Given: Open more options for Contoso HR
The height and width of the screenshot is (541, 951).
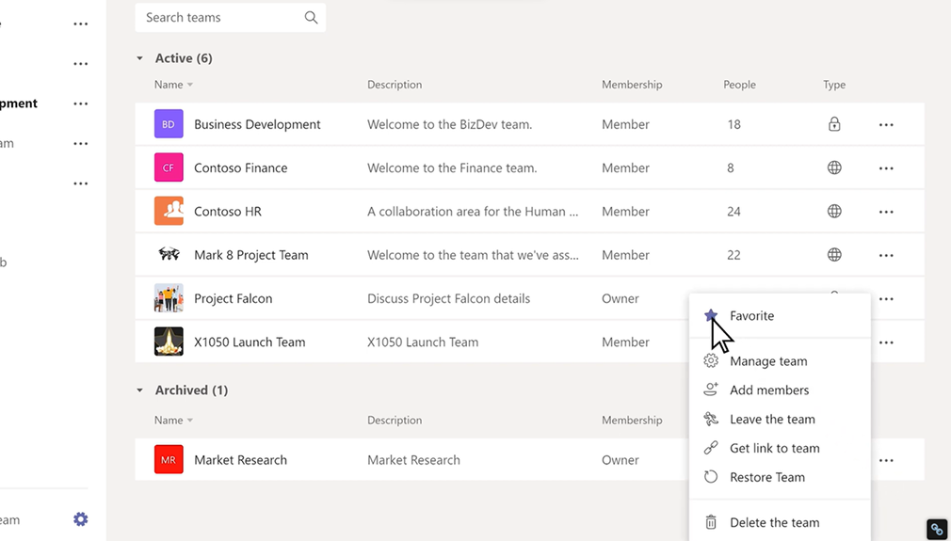Looking at the screenshot, I should (x=886, y=212).
